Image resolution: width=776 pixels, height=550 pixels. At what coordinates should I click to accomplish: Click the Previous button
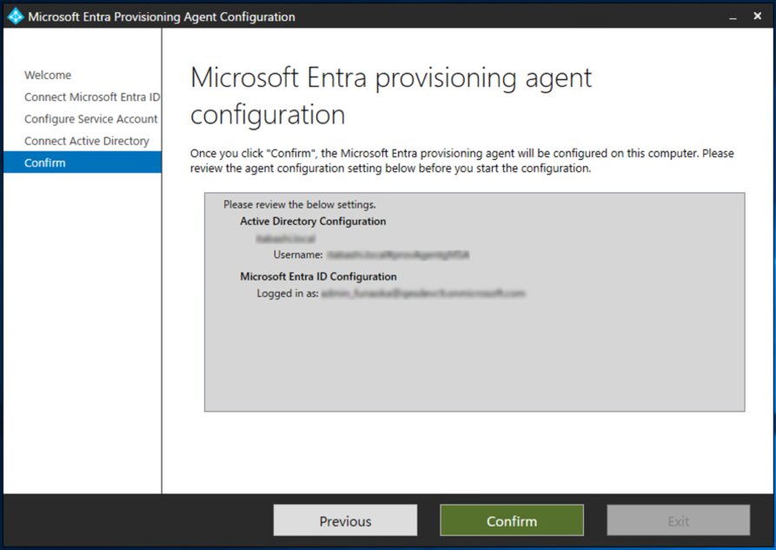(x=345, y=520)
